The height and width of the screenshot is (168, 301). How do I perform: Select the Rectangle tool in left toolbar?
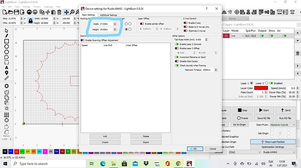tap(7, 41)
